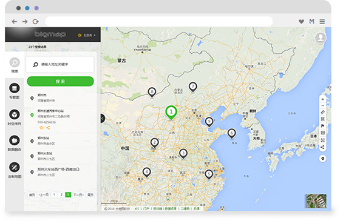Go to results page 2

tap(61, 195)
